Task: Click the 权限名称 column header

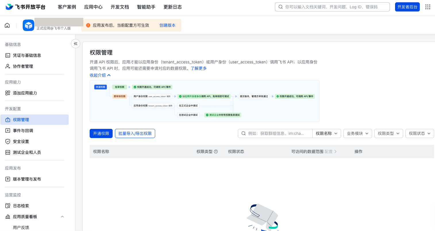Action: (101, 152)
